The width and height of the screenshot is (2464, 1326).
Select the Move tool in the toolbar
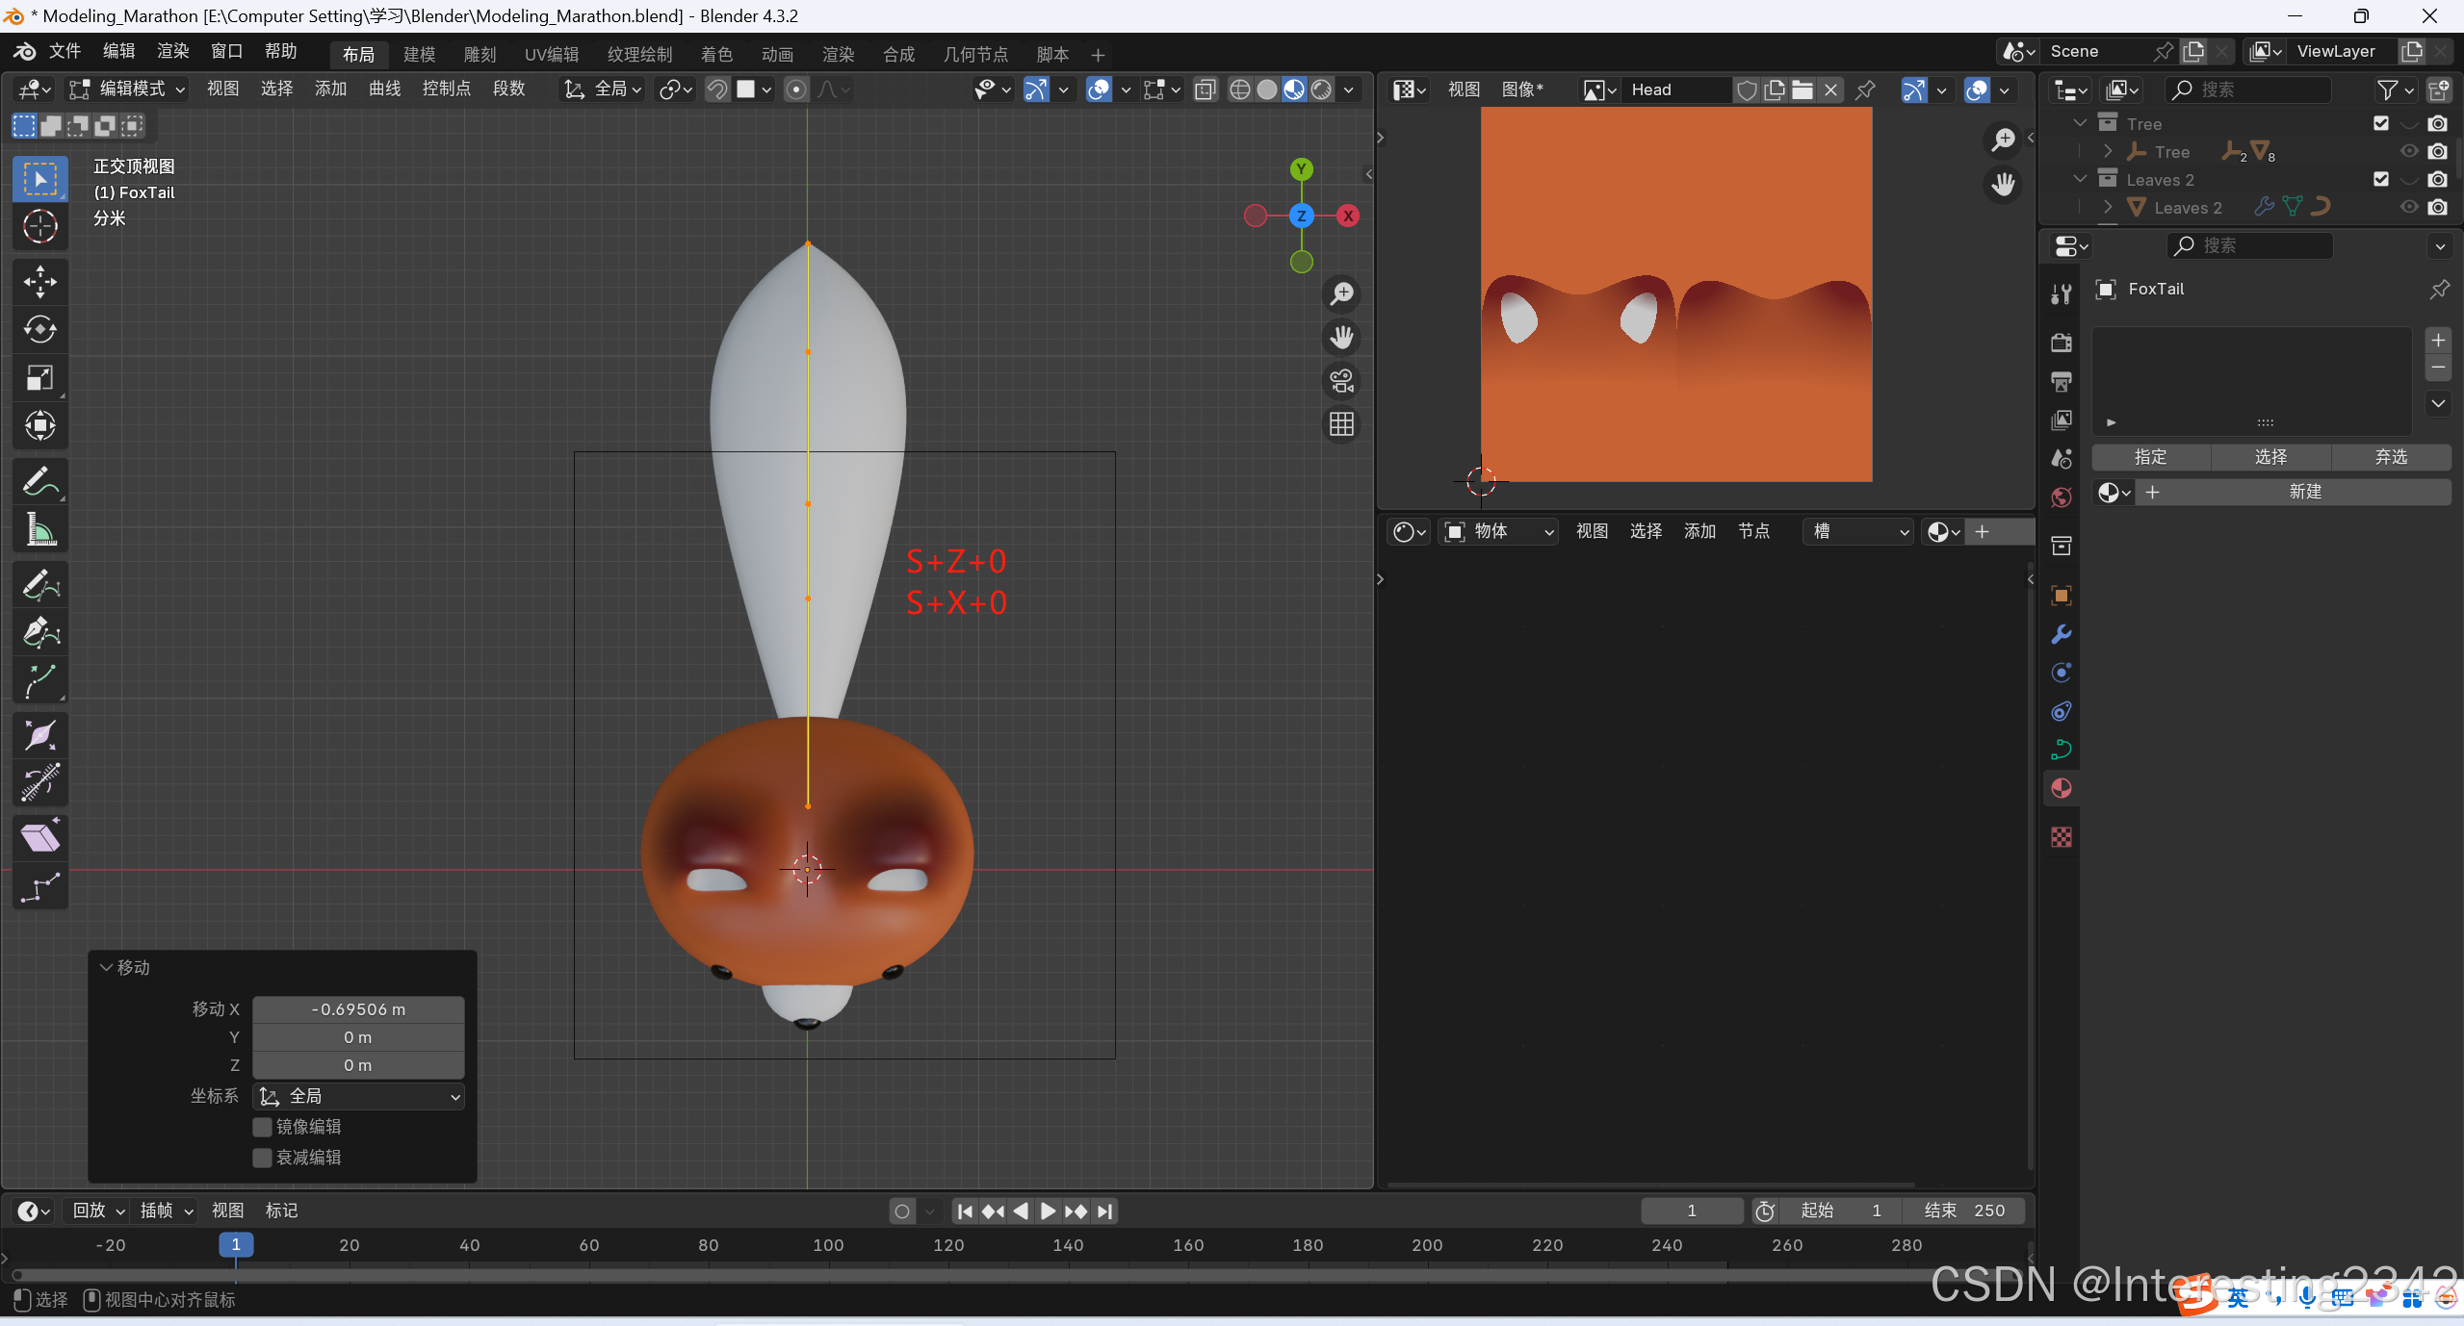(39, 282)
